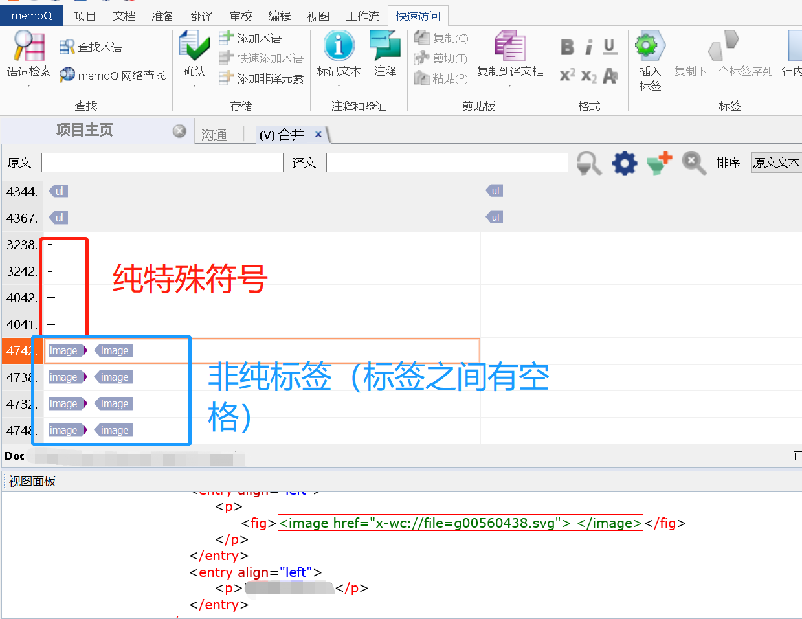Screen dimensions: 802x619
Task: Switch to the 编辑 ribbon tab
Action: pyautogui.click(x=279, y=16)
